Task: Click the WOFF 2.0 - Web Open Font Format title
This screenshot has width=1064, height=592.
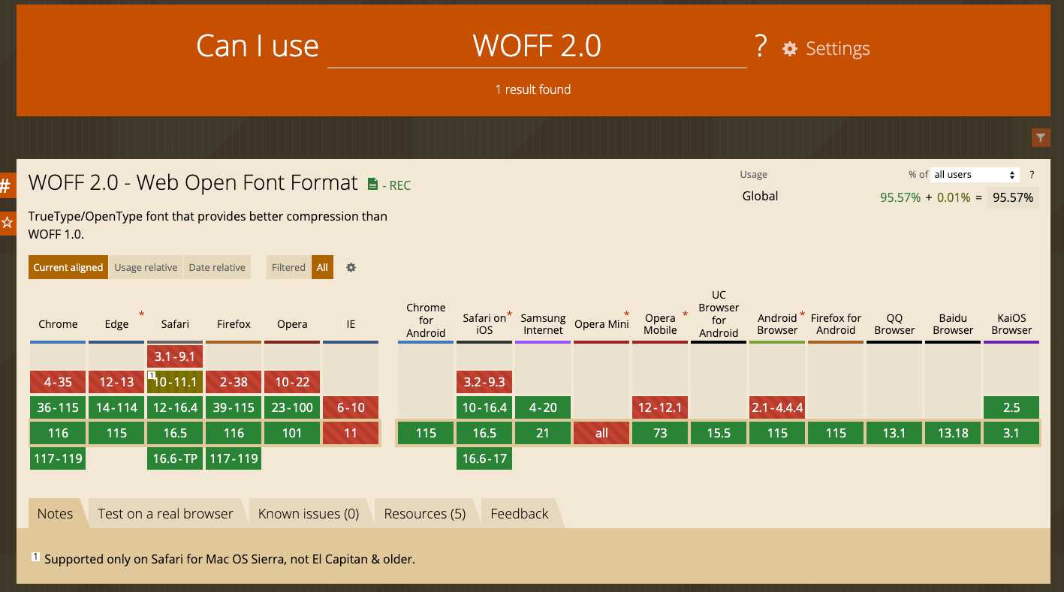Action: (x=193, y=182)
